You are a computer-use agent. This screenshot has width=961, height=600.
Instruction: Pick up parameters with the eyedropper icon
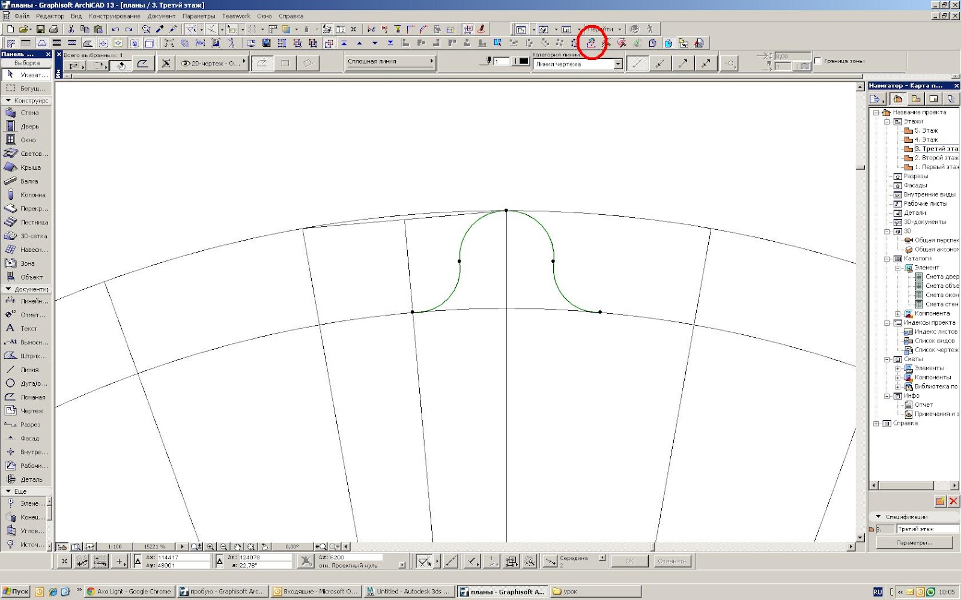coord(160,29)
